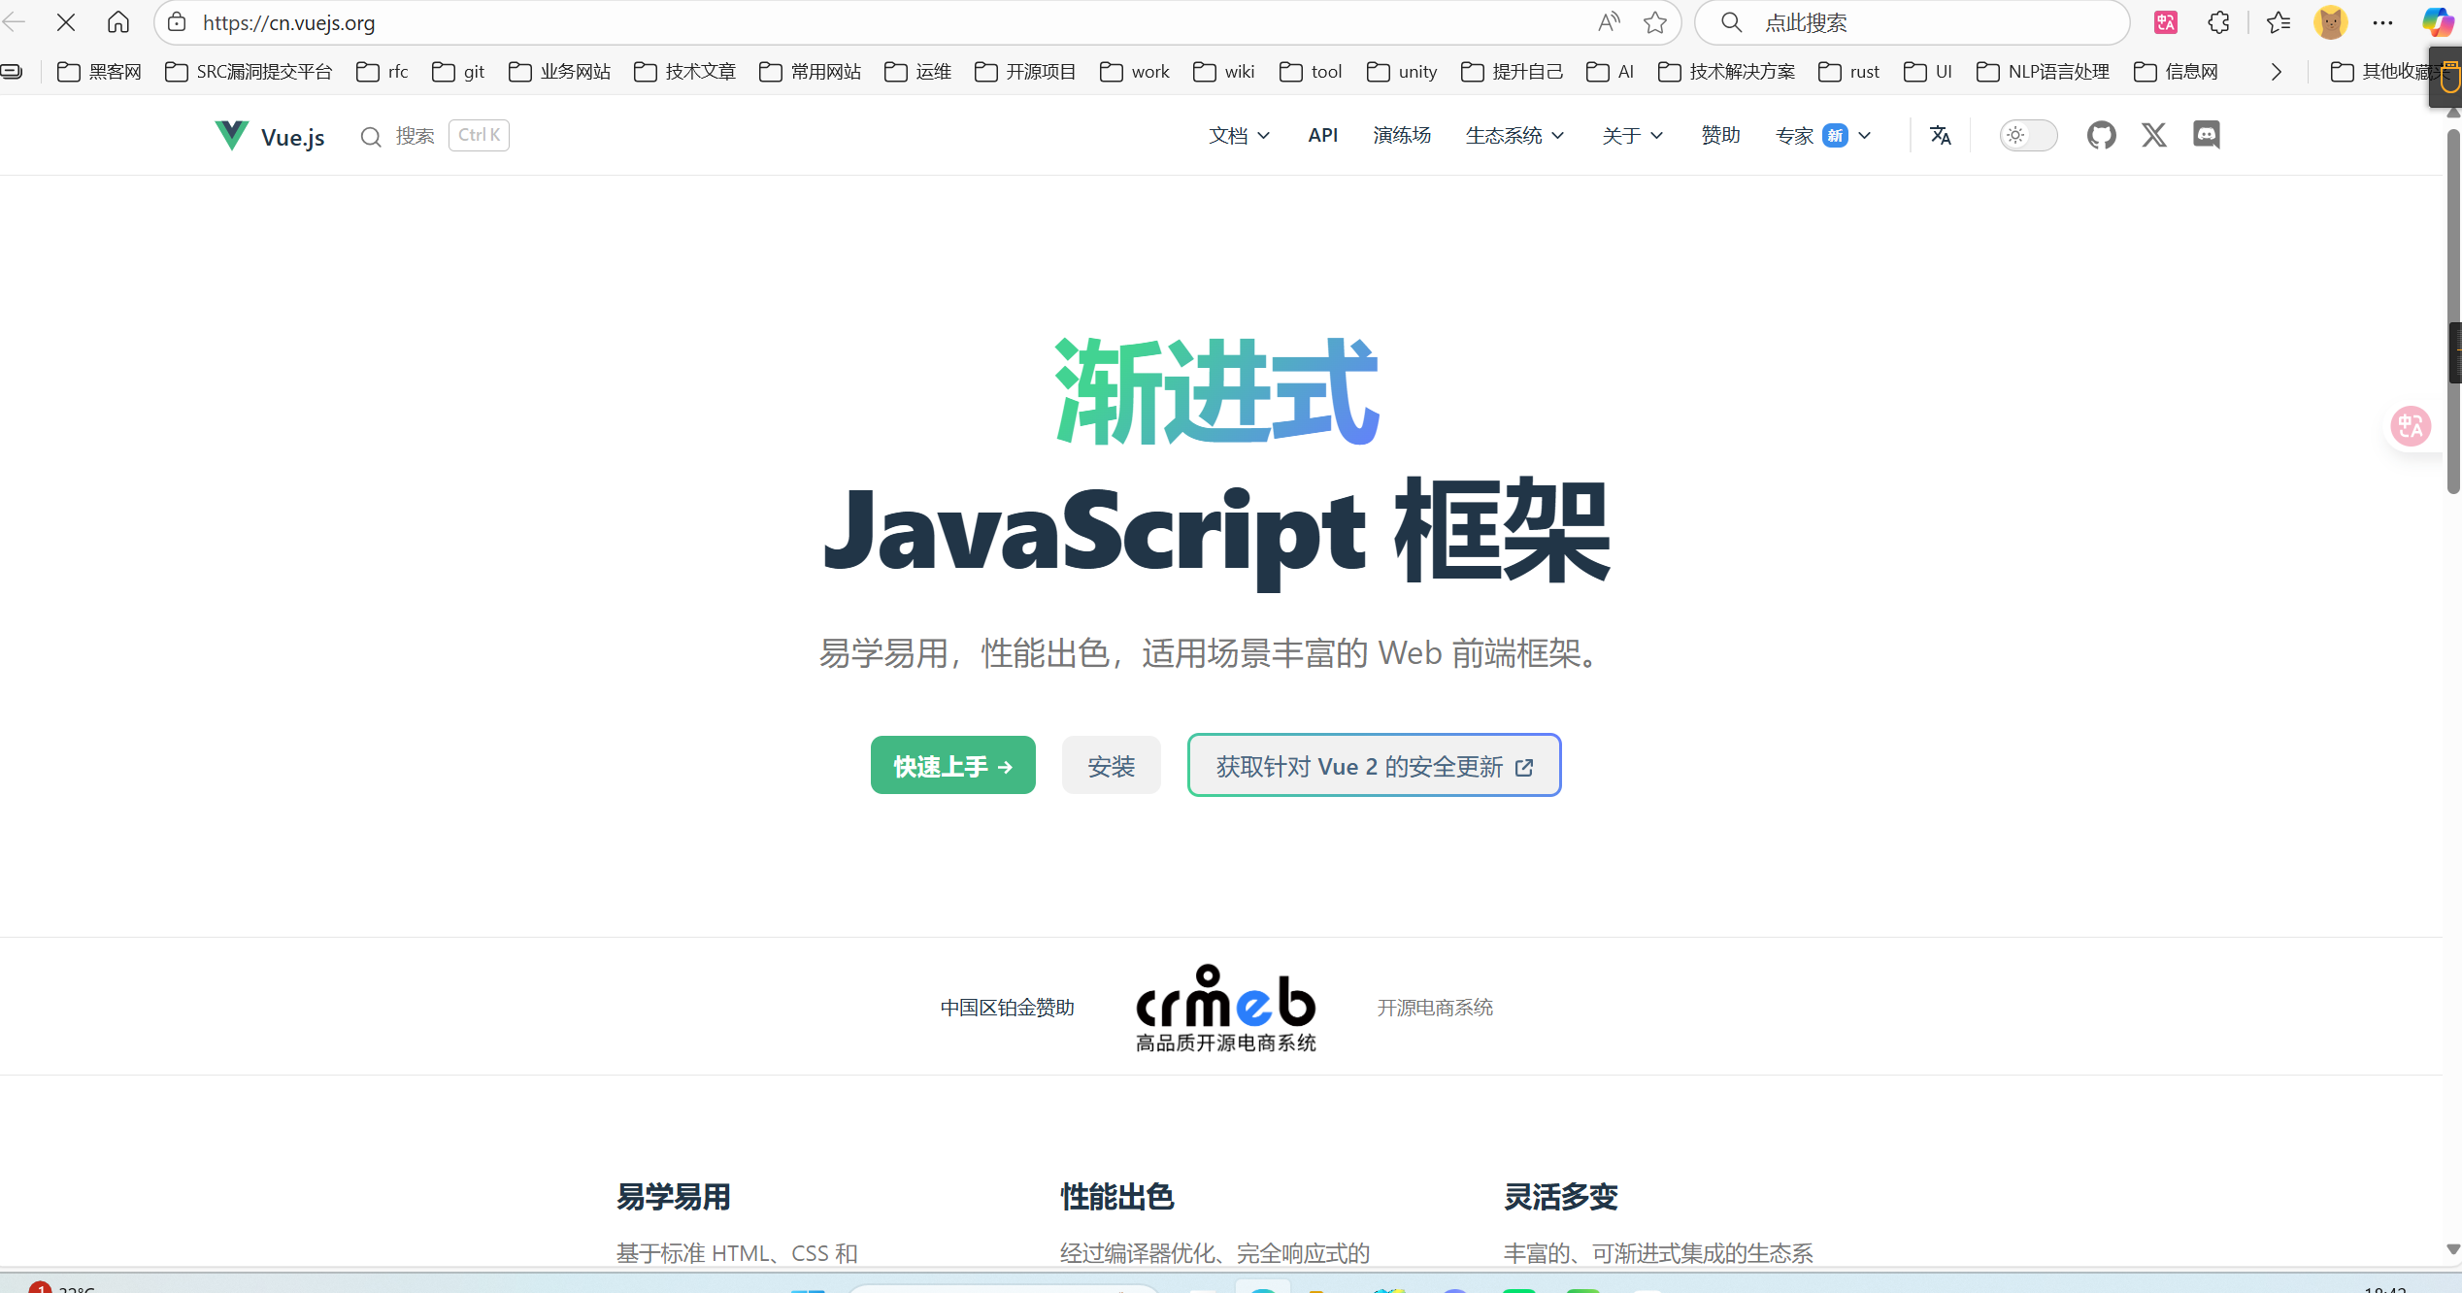Open the Vue 2 security updates link
Viewport: 2462px width, 1293px height.
click(x=1374, y=766)
